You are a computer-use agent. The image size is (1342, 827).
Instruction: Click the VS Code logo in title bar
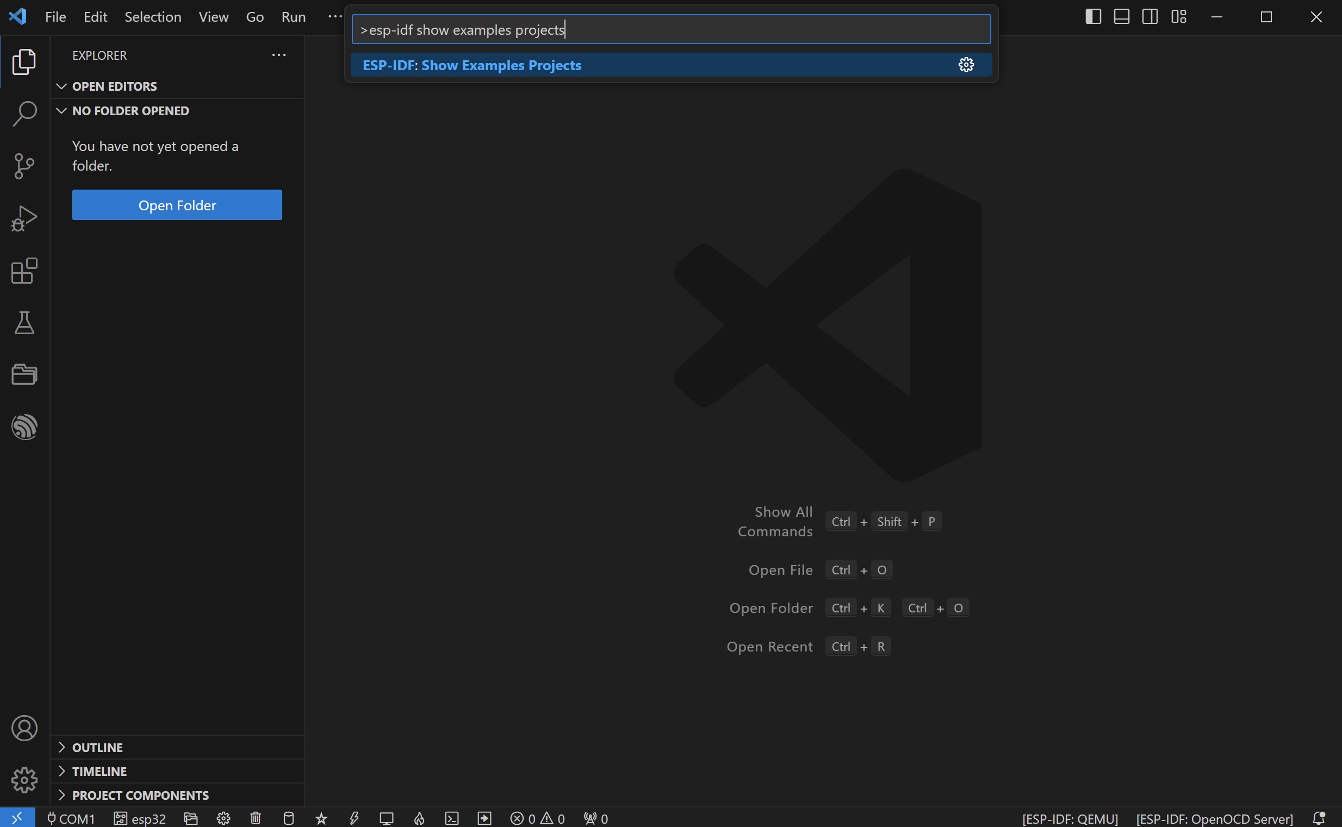[x=17, y=16]
